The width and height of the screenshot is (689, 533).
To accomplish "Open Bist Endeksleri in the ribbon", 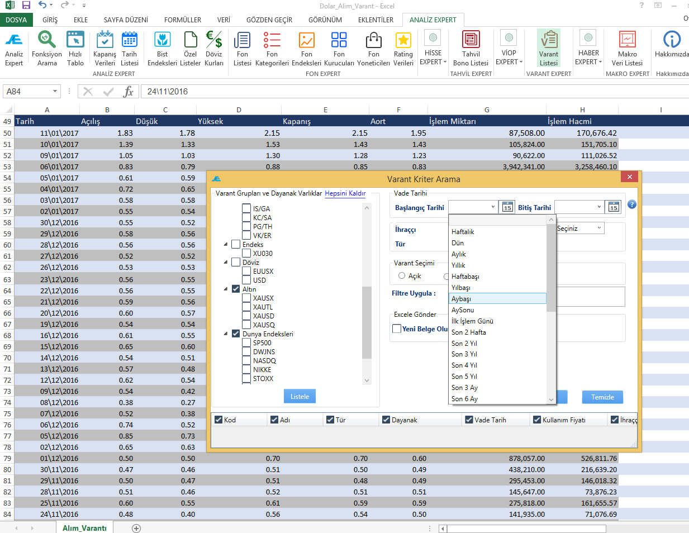I will (162, 49).
